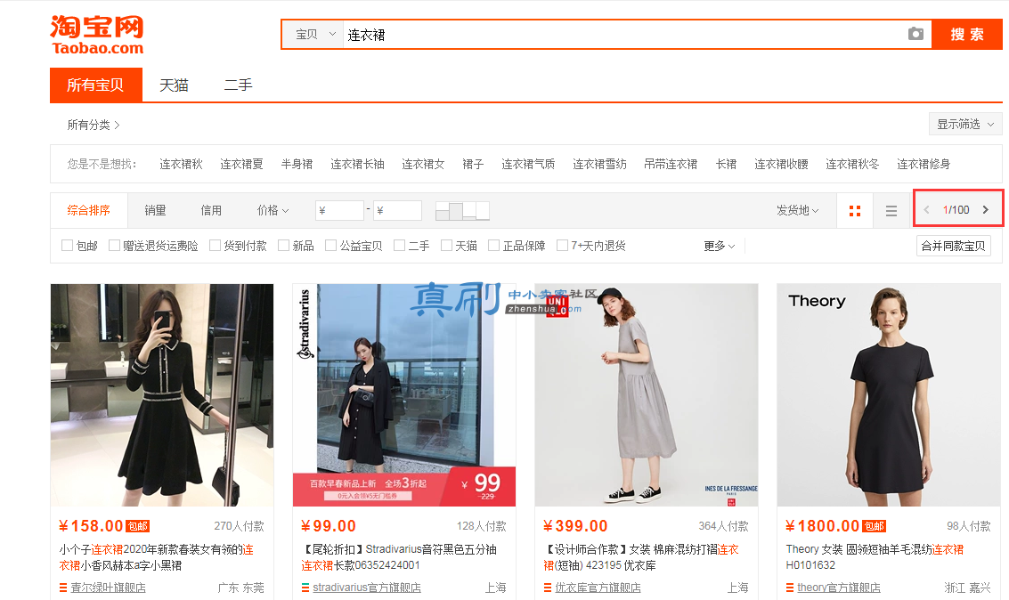Click the Taobao logo
Viewport: 1009px width, 600px height.
(97, 35)
